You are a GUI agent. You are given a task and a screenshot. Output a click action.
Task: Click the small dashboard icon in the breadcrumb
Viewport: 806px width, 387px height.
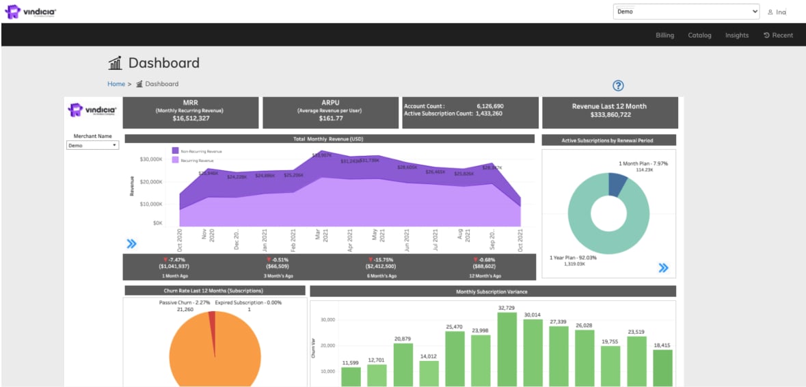[139, 84]
